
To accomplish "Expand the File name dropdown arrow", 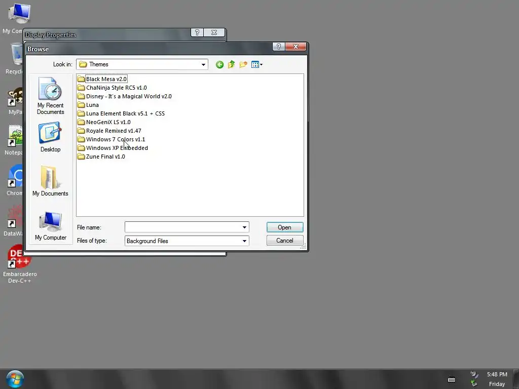I will [x=244, y=227].
